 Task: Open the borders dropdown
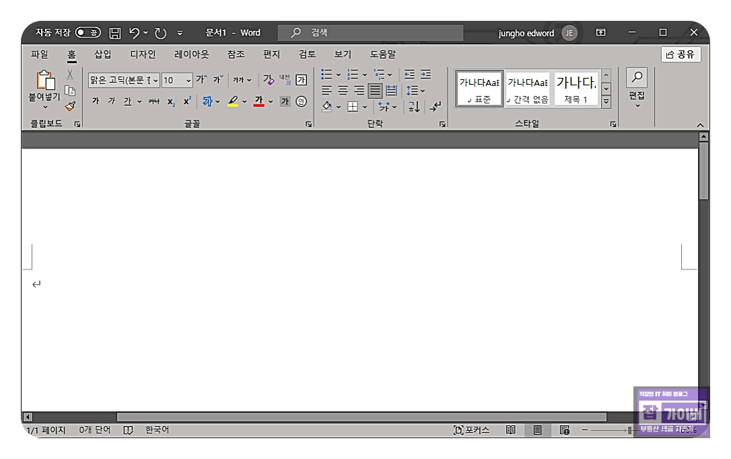[365, 107]
